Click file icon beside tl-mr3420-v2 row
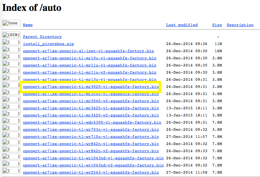The width and height of the screenshot is (260, 177). coord(11,113)
